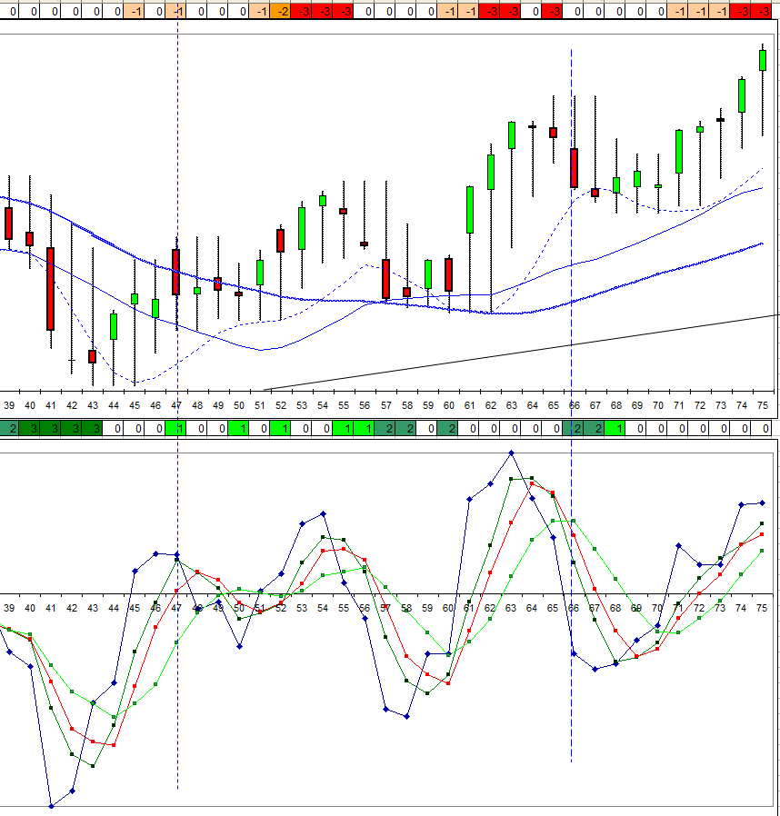
Task: Click the bright green "1" middle-row cell at bar 68
Action: click(615, 429)
